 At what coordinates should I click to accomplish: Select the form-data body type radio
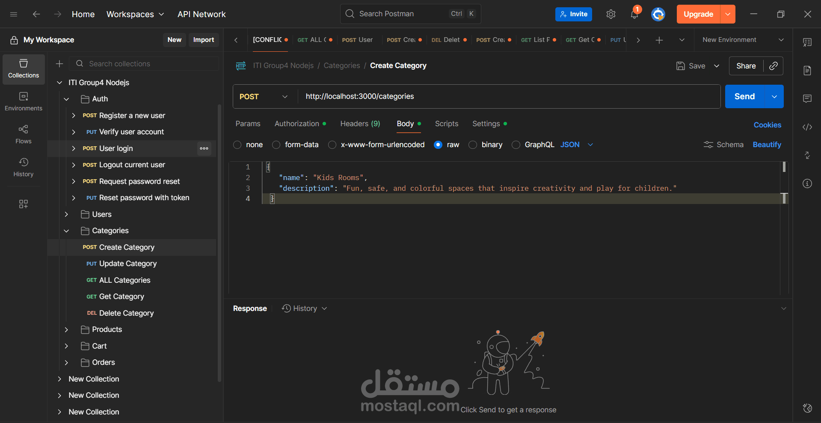tap(276, 145)
